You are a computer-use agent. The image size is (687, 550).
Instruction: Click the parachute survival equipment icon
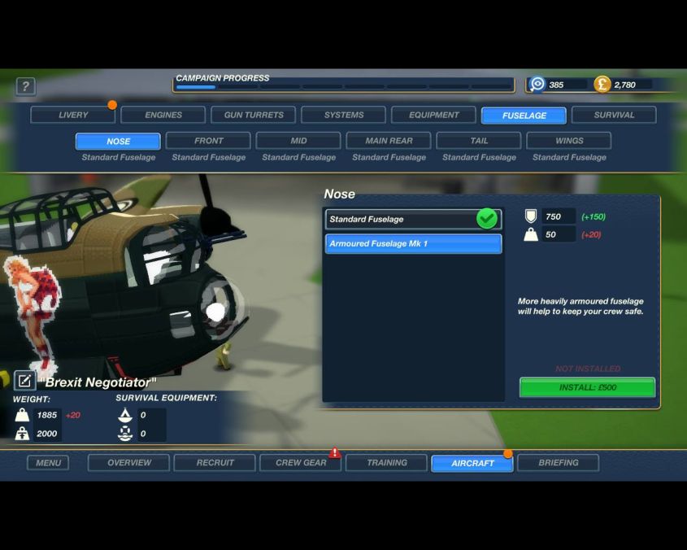tap(125, 414)
